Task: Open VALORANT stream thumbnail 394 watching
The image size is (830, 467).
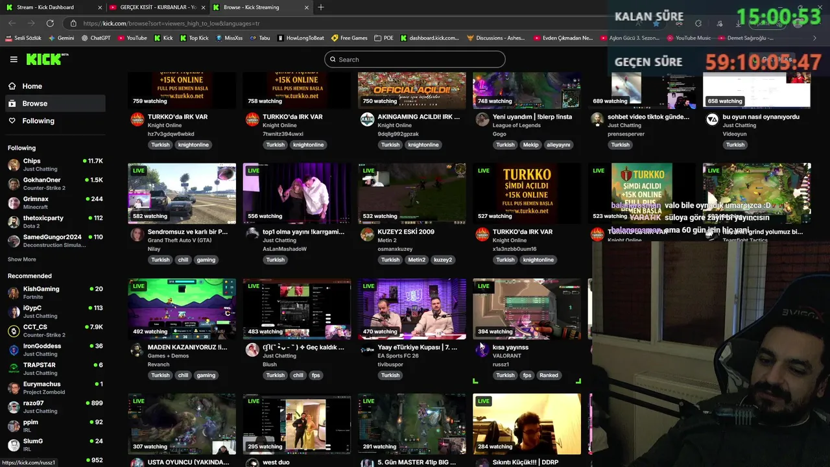Action: (527, 309)
